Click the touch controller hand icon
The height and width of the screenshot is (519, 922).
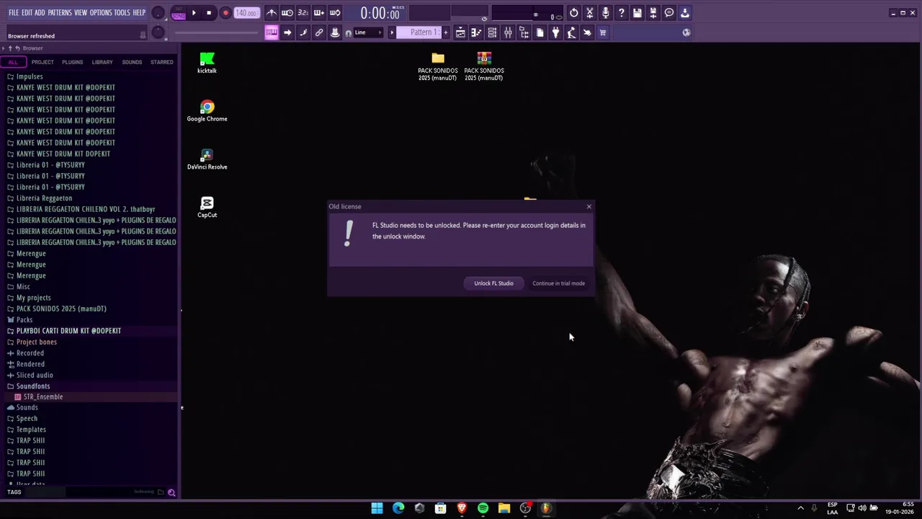pos(587,32)
